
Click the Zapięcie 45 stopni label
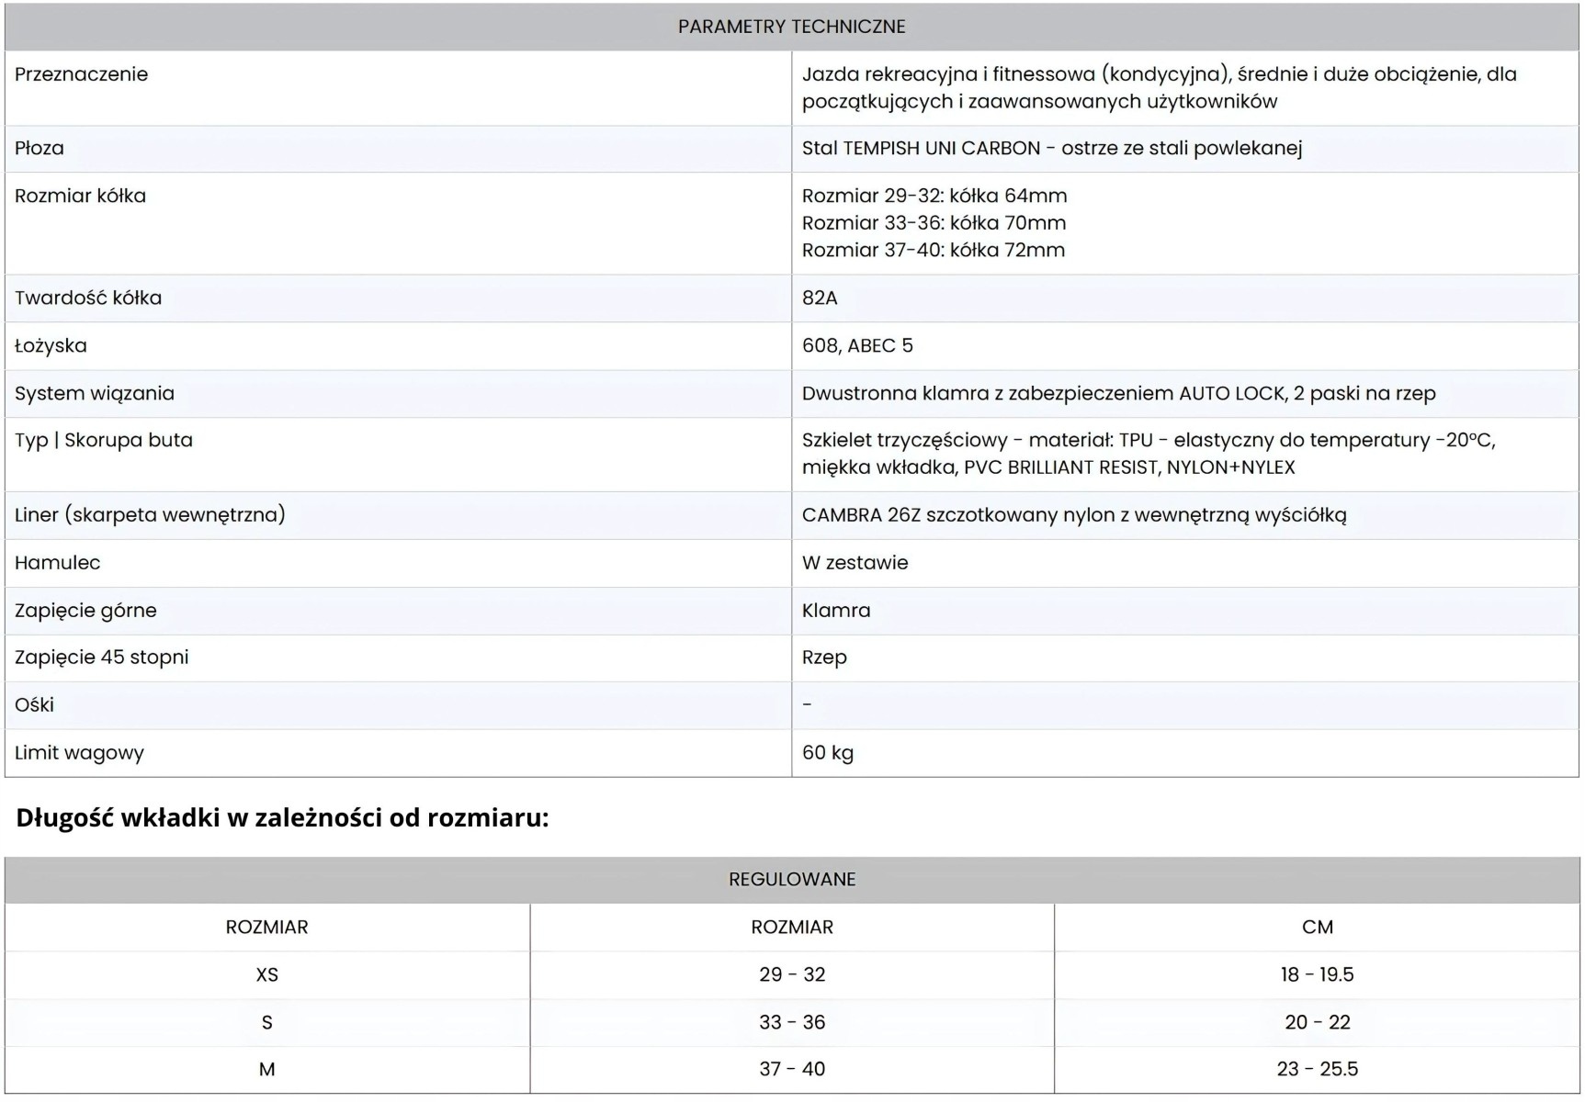click(x=102, y=658)
